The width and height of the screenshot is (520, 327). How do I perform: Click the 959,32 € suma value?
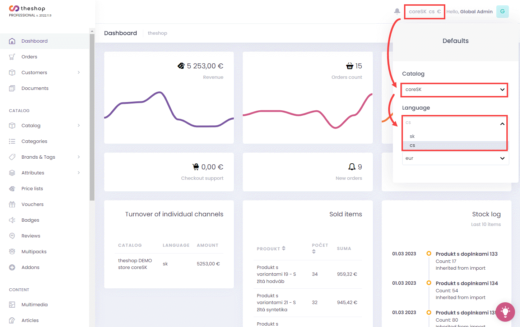pyautogui.click(x=347, y=274)
